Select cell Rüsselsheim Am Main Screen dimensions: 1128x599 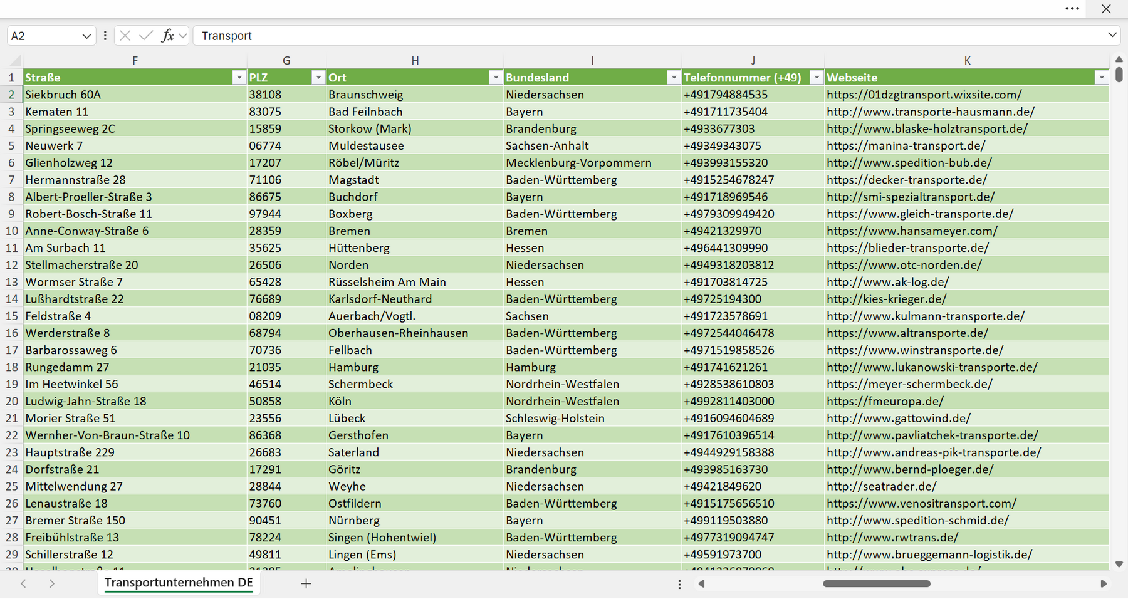point(415,282)
